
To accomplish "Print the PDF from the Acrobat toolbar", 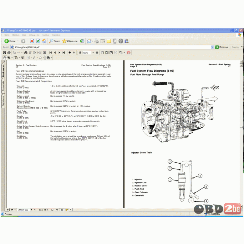I will pyautogui.click(x=9, y=53).
